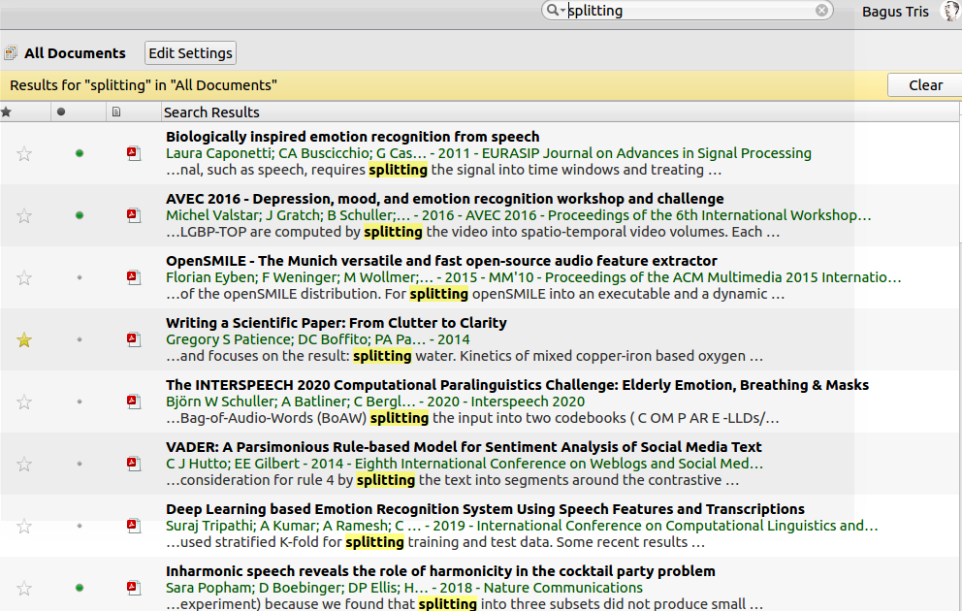The width and height of the screenshot is (962, 611).
Task: Click inside the search input field
Action: [679, 11]
